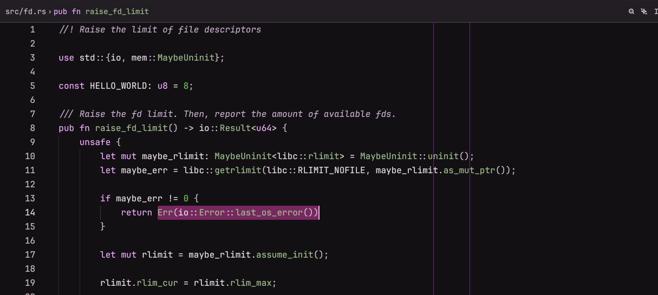658x295 pixels.
Task: Click 'libc::rlimit' type on line 10
Action: pyautogui.click(x=308, y=156)
